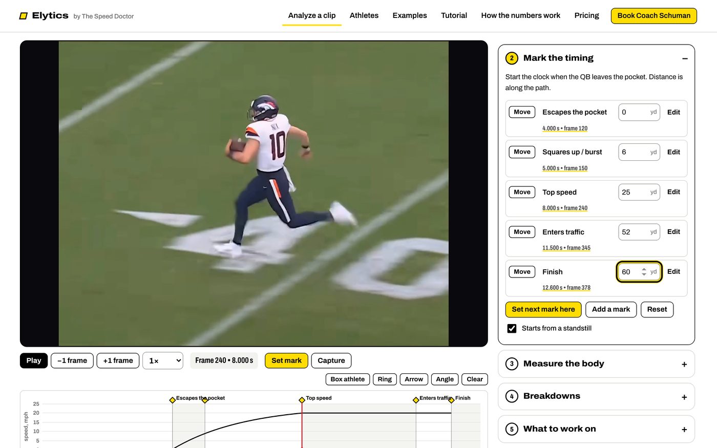Play the video clip

pyautogui.click(x=34, y=360)
